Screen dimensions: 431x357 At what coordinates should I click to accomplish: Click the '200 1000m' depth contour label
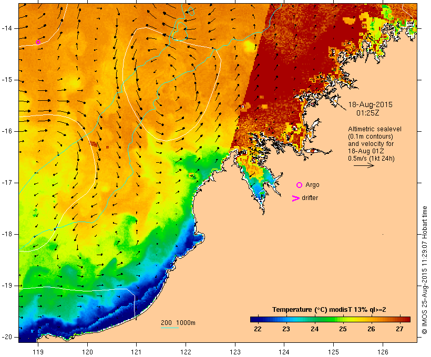point(178,323)
